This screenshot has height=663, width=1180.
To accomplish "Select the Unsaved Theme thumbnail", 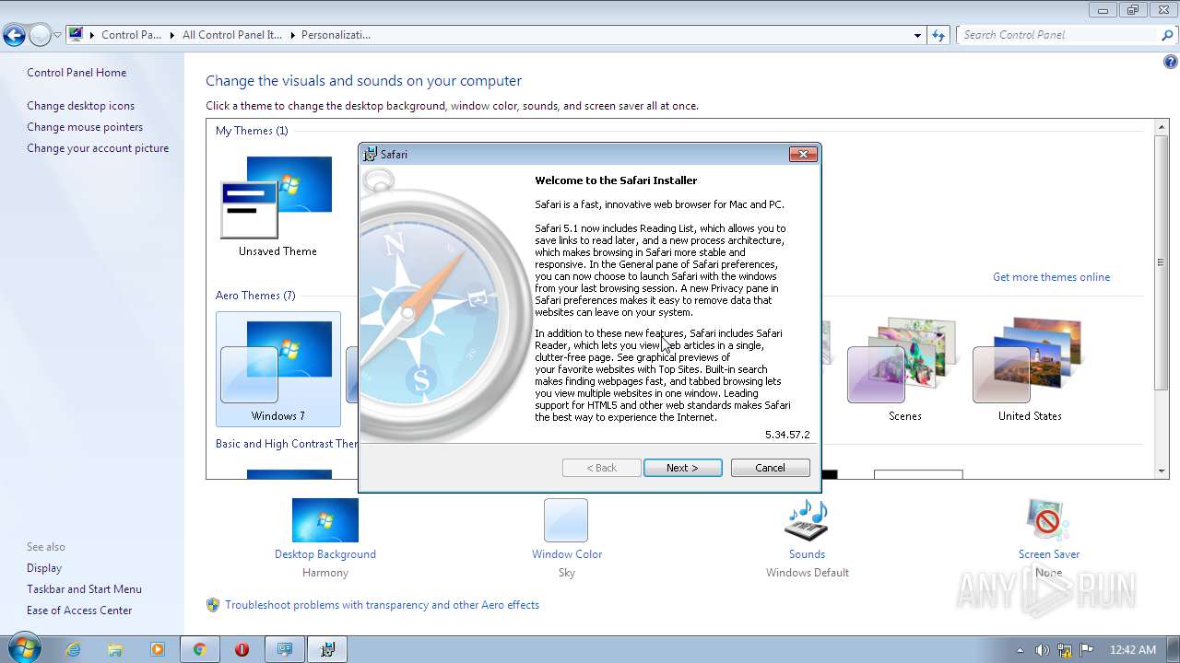I will [277, 206].
